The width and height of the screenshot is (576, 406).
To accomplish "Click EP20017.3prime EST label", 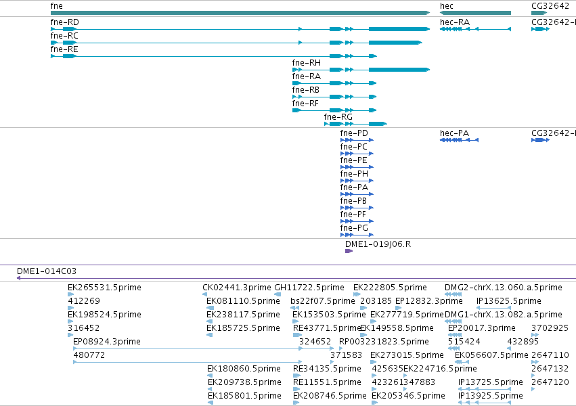I will click(482, 328).
